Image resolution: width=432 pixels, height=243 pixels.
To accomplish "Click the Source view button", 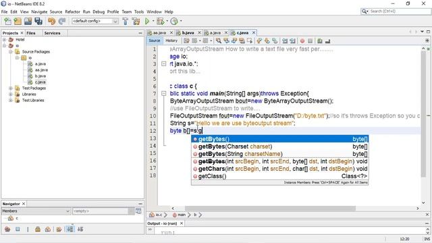I will (x=155, y=40).
